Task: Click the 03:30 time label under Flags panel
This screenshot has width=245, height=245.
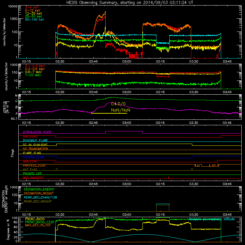Action: coord(194,184)
